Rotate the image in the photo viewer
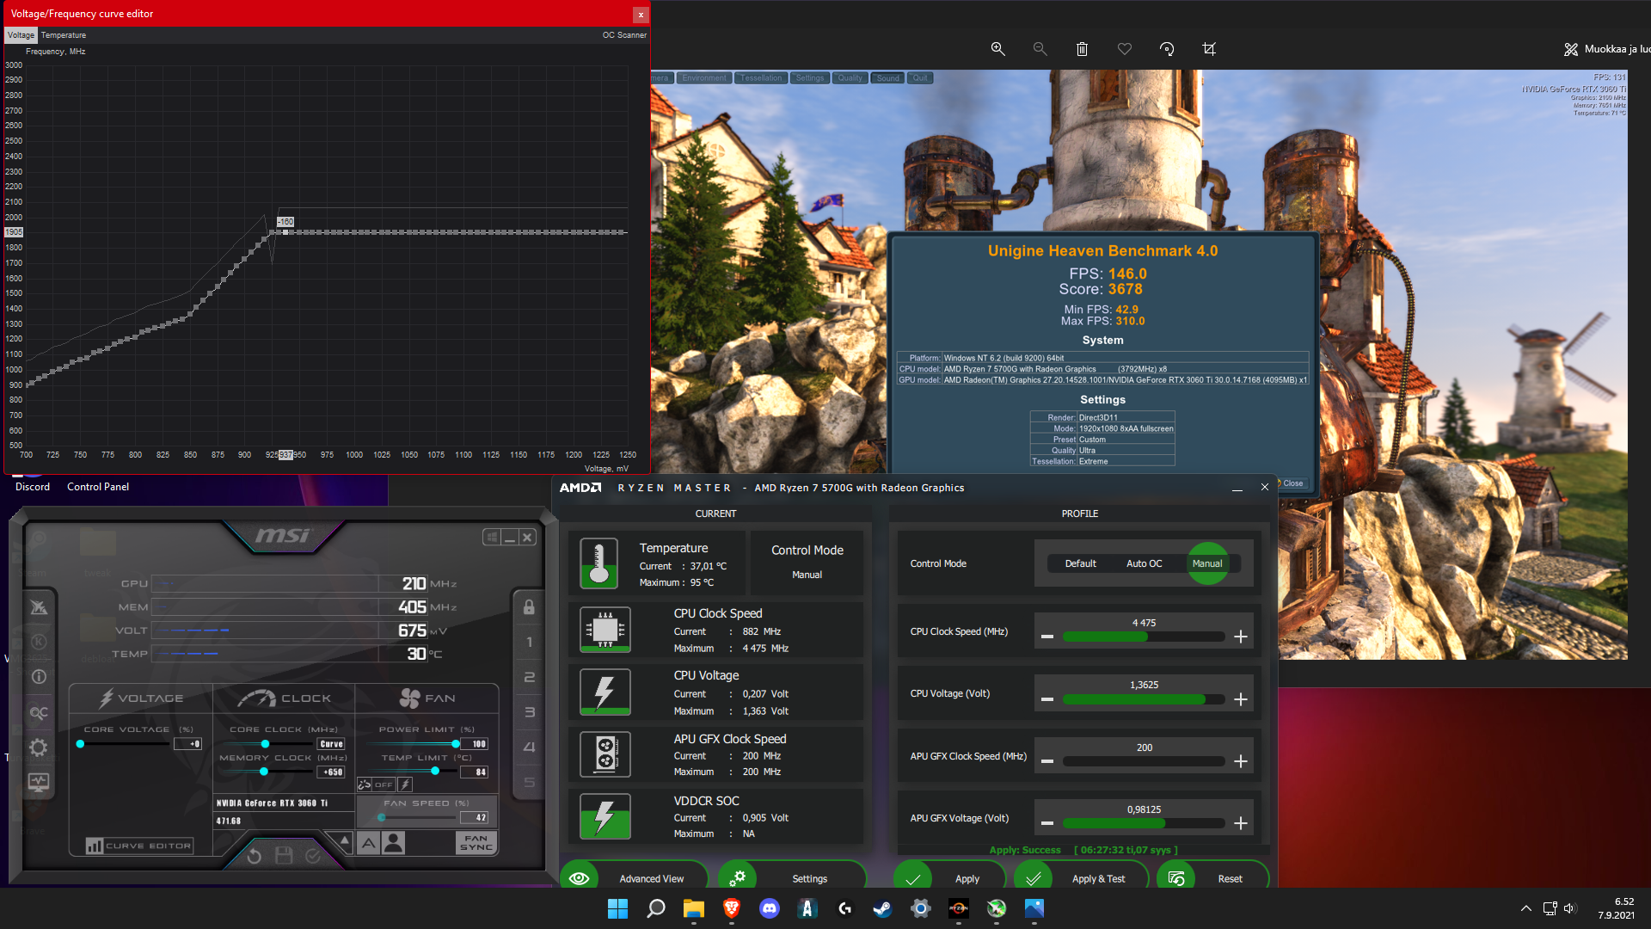1651x929 pixels. (x=1167, y=49)
